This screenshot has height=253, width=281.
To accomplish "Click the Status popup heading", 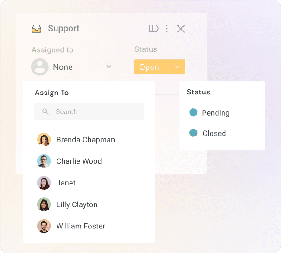I will click(x=198, y=92).
